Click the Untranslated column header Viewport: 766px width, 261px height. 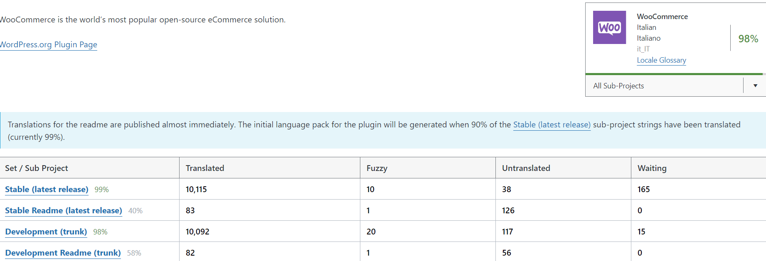525,168
